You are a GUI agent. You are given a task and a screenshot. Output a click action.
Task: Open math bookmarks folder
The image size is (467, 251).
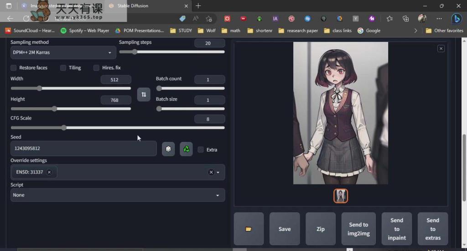pos(231,31)
